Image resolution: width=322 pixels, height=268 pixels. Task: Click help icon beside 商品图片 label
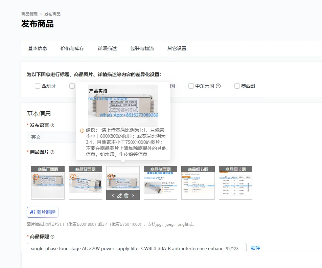point(52,152)
